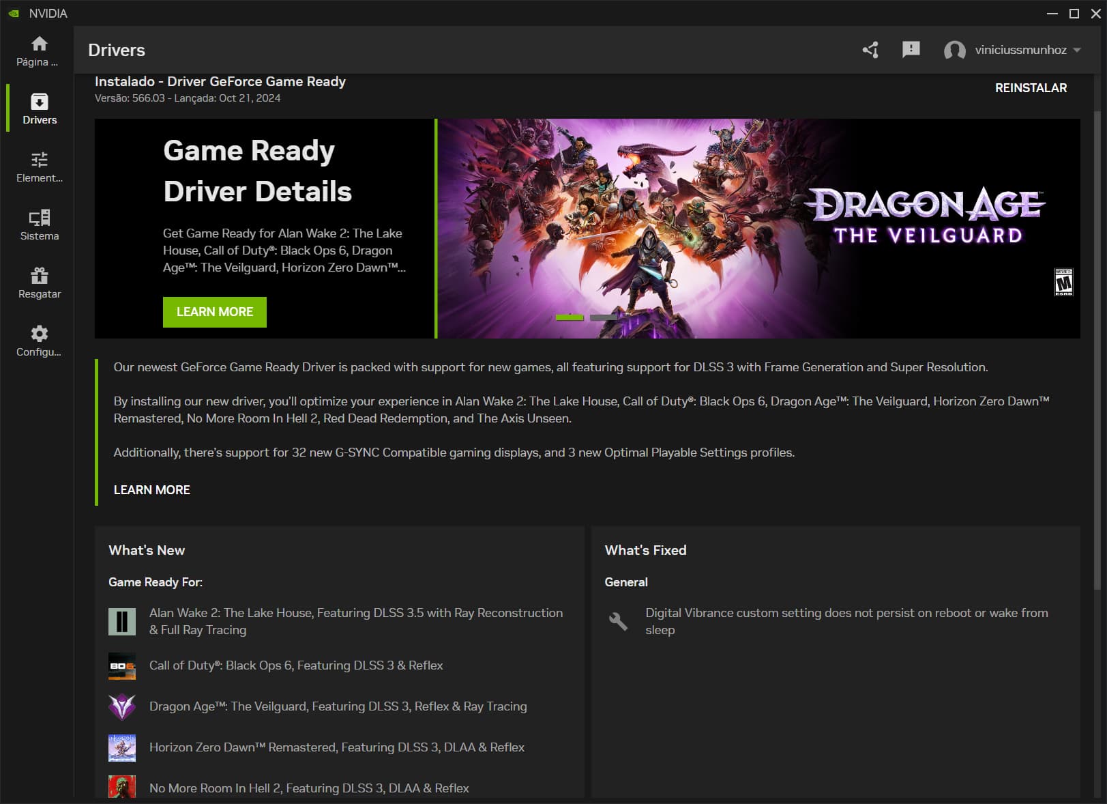Select the second banner carousel indicator
Image resolution: width=1107 pixels, height=804 pixels.
(604, 317)
